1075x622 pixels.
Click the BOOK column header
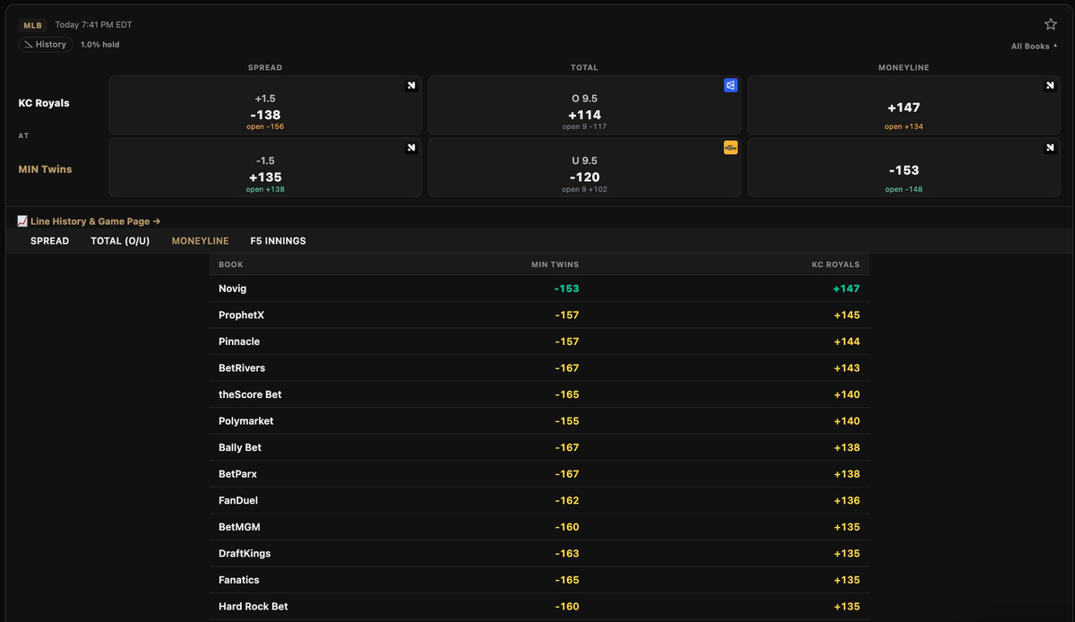click(231, 264)
